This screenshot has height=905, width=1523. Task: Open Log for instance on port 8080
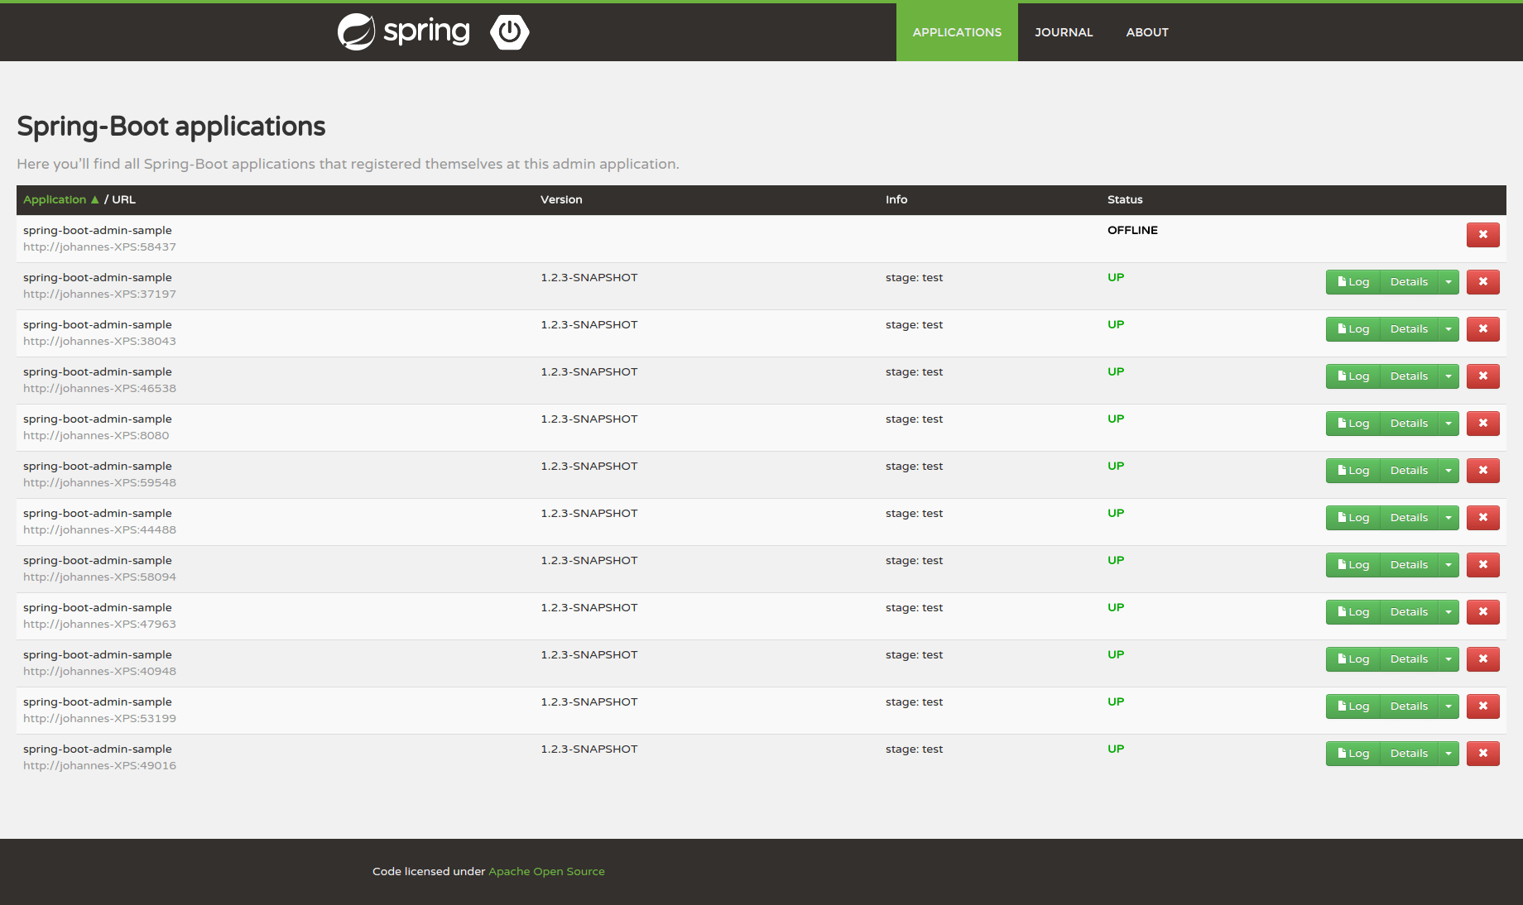(x=1352, y=423)
